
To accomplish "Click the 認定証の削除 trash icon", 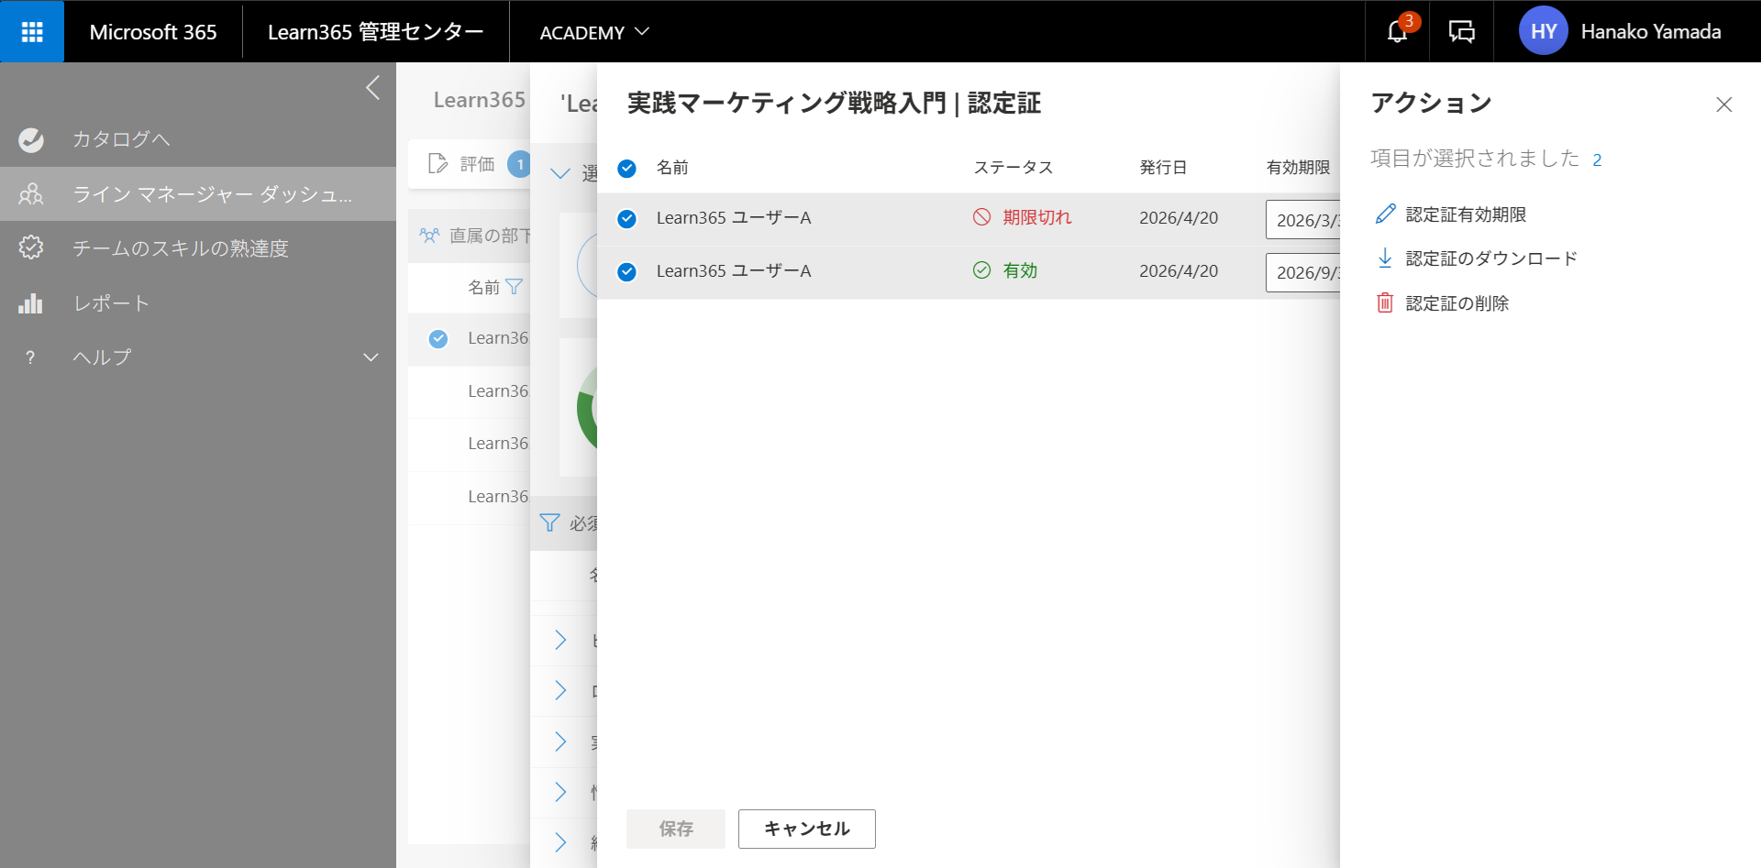I will tap(1385, 302).
